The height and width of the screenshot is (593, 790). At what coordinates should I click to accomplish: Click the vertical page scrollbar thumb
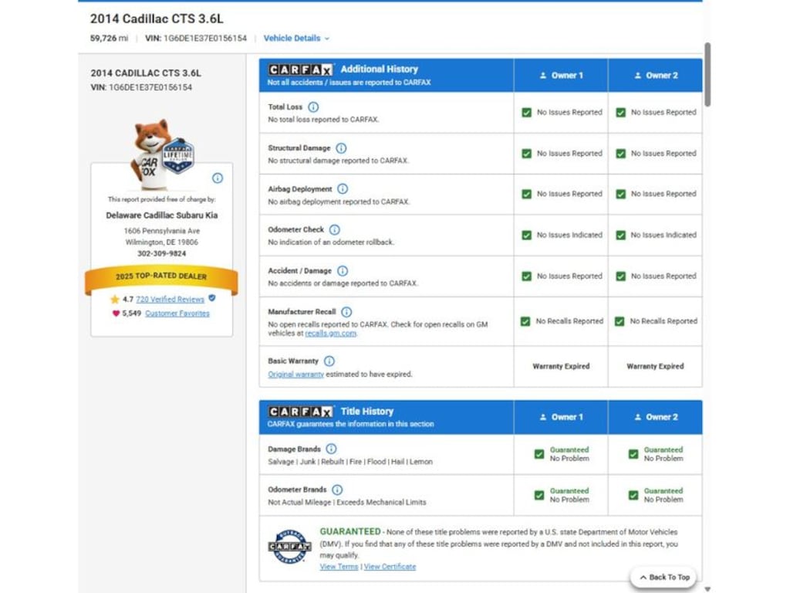click(x=708, y=75)
